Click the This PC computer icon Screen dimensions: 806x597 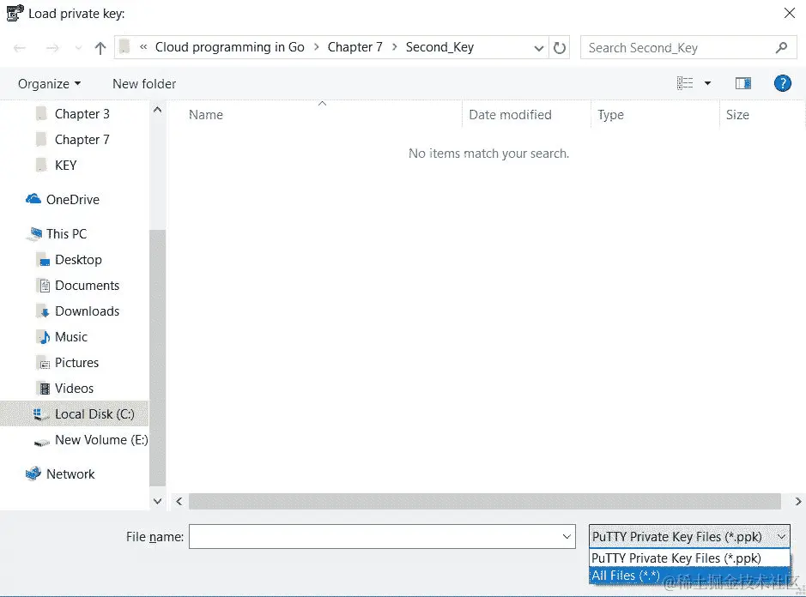coord(35,234)
